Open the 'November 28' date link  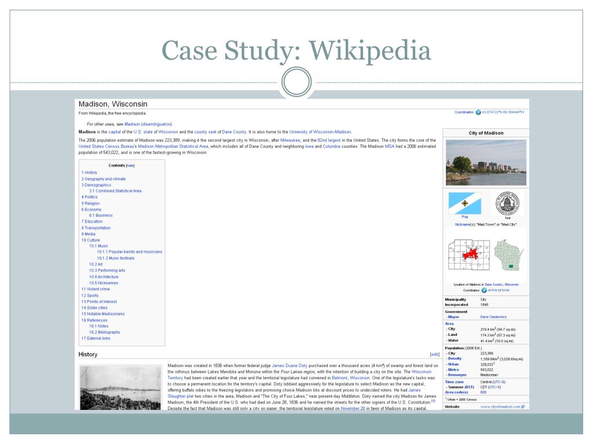pyautogui.click(x=353, y=408)
